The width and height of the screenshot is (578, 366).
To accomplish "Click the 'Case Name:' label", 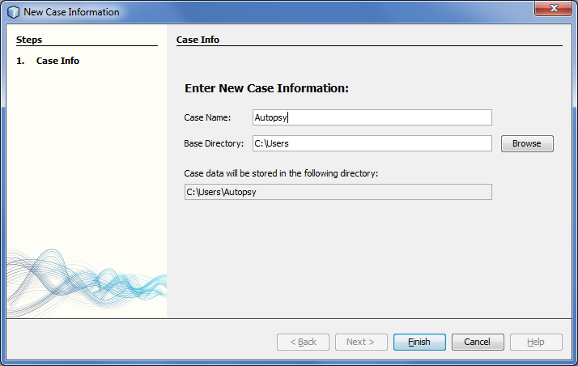I will [x=207, y=117].
